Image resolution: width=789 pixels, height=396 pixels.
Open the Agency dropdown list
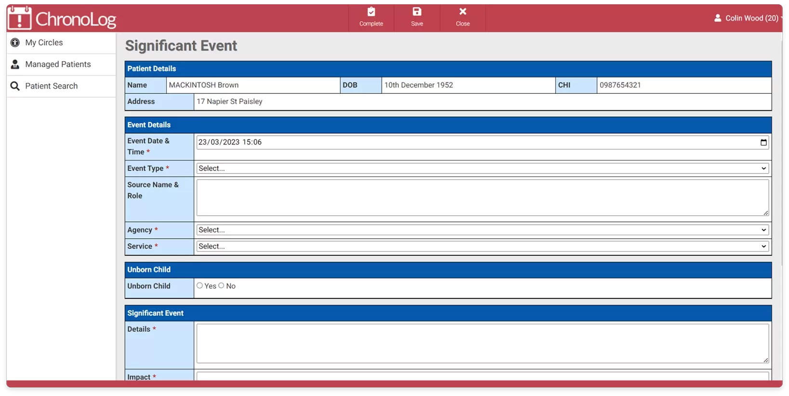coord(482,230)
